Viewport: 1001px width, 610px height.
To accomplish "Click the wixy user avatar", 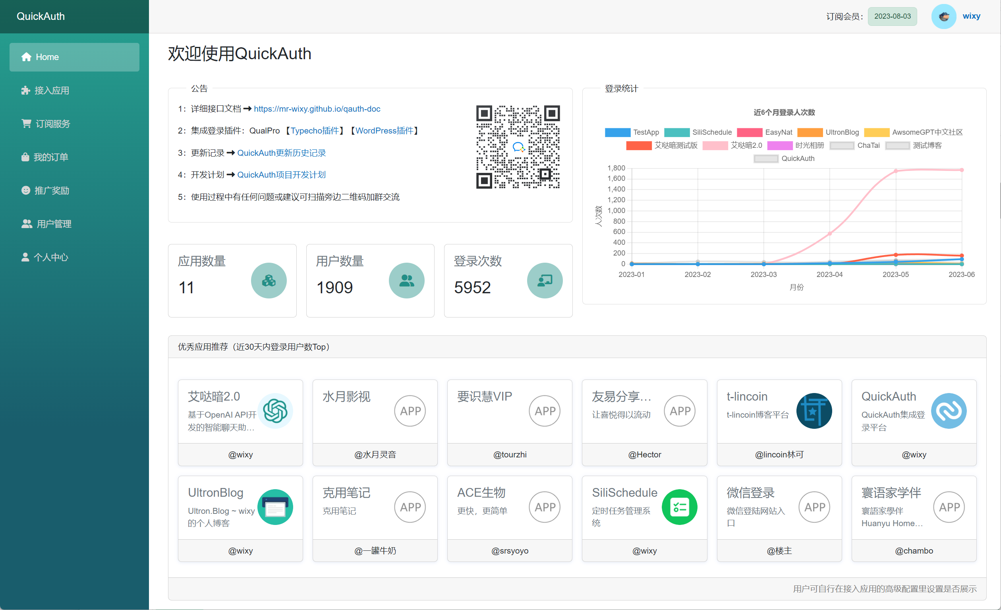I will tap(943, 16).
